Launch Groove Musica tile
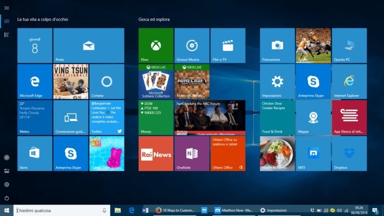 tap(192, 45)
